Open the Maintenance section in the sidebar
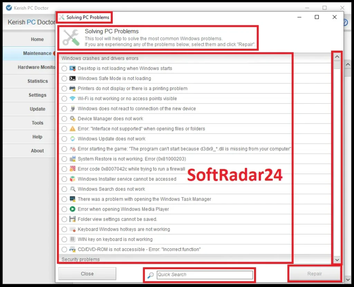The width and height of the screenshot is (354, 287). coord(37,53)
